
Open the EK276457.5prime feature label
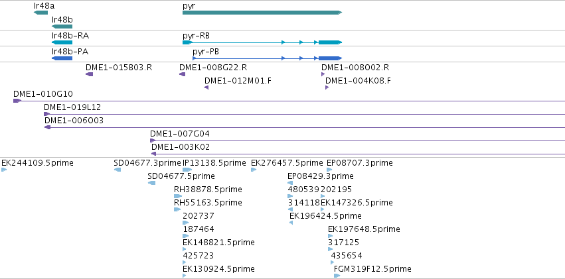pos(287,163)
